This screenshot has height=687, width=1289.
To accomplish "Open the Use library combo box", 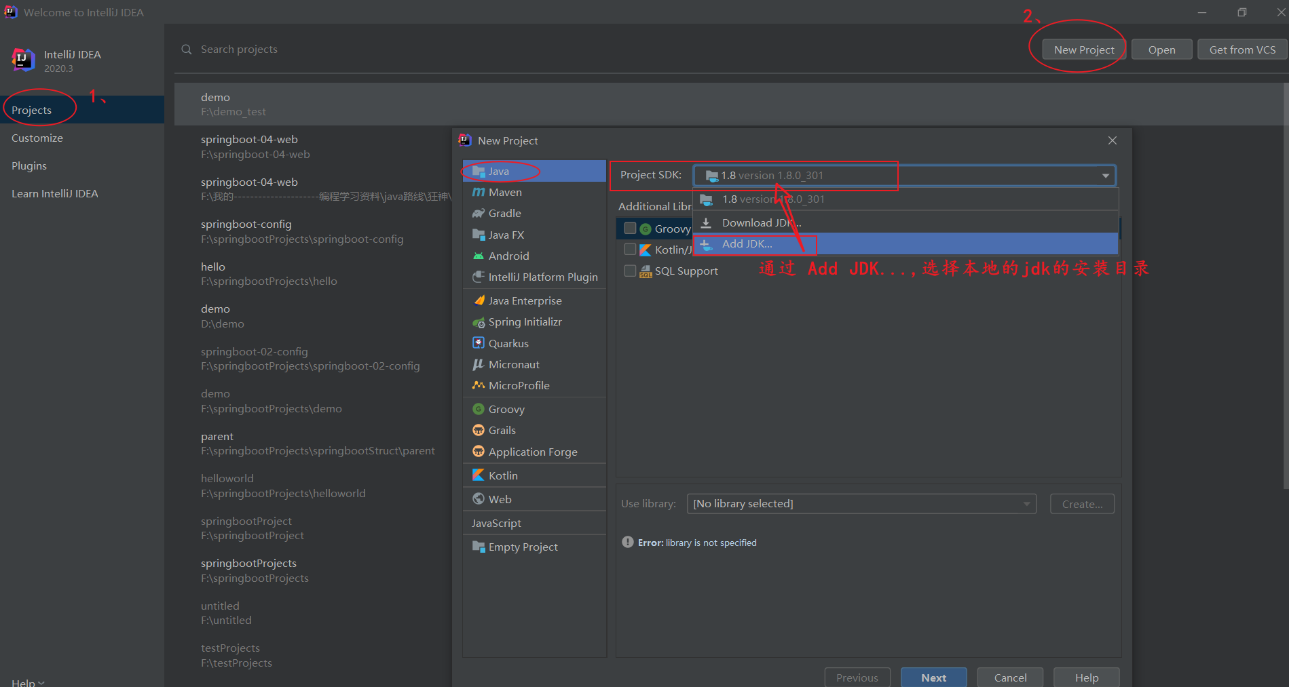I will click(861, 504).
